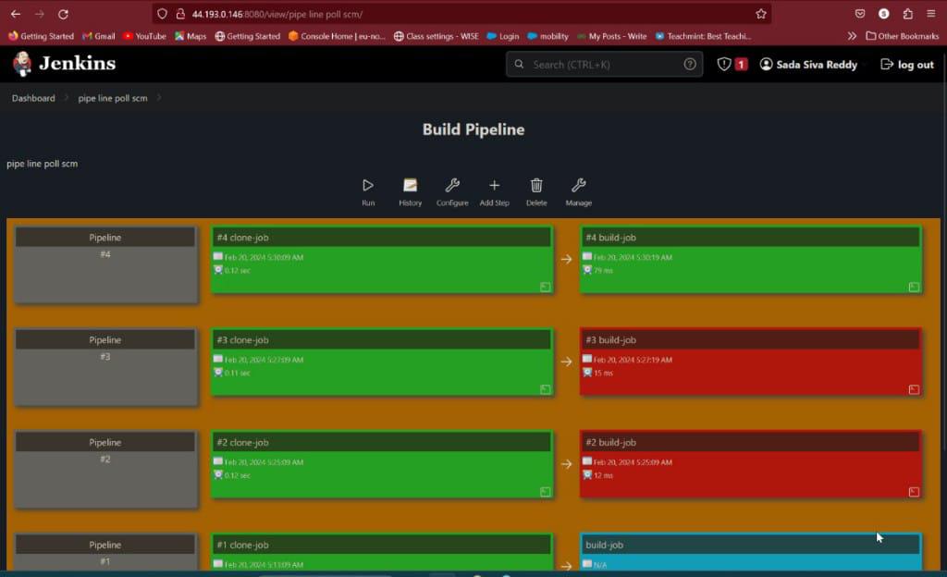The width and height of the screenshot is (947, 577).
Task: Open Maps bookmark
Action: pos(191,36)
